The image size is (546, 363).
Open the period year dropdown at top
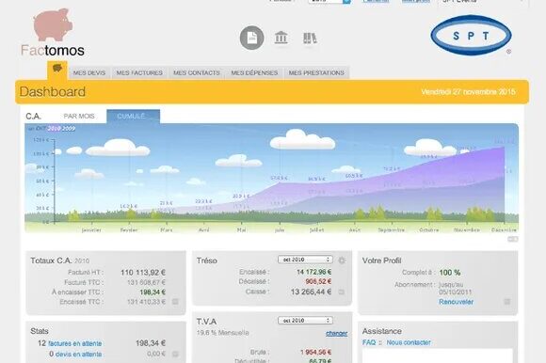point(329,1)
